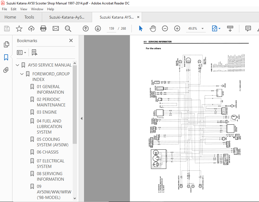The image size is (259, 202).
Task: Open fit page options dropdown arrow
Action: 220,29
